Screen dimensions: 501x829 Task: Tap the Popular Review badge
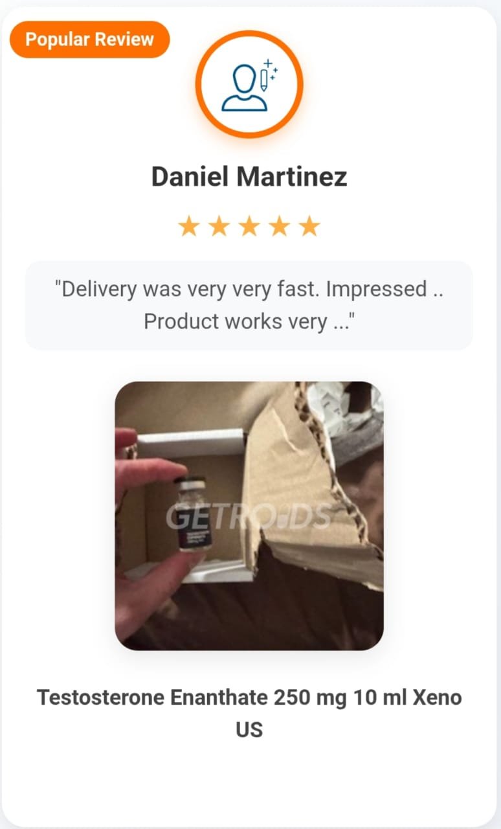click(90, 40)
